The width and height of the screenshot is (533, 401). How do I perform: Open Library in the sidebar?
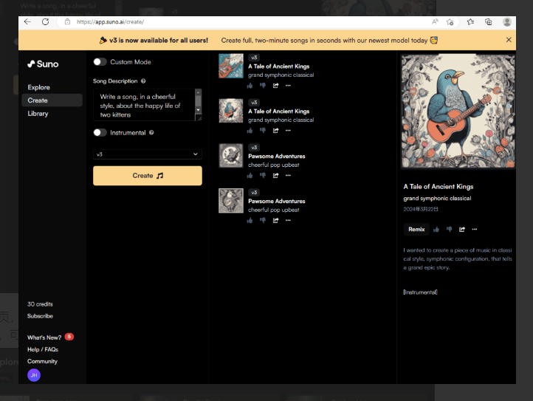coord(38,114)
